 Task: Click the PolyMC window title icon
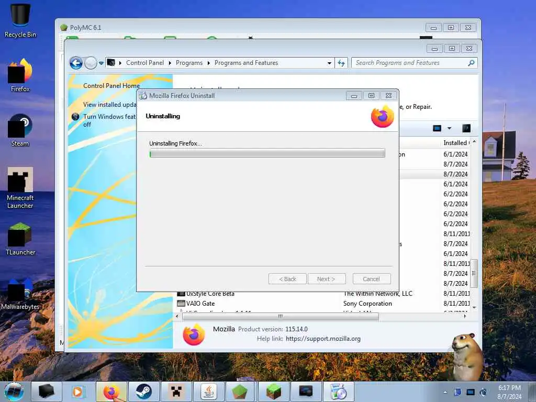(x=64, y=28)
